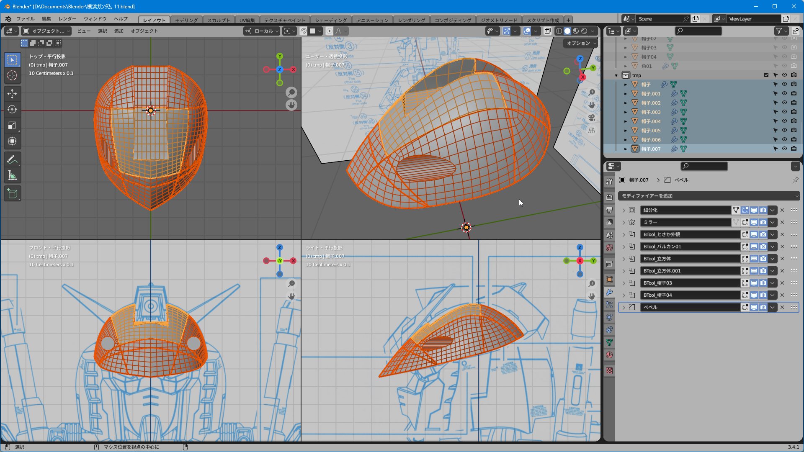
Task: Click the オプション button in viewport
Action: click(x=581, y=43)
